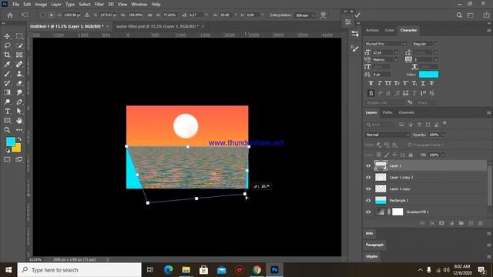Delete layer using the trash icon
Screen dimensions: 493x277
click(x=481, y=223)
